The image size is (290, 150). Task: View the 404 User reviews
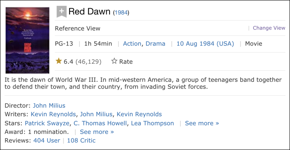[47, 141]
